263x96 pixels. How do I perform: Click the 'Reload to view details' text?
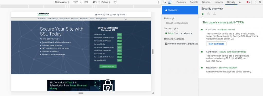[177, 23]
